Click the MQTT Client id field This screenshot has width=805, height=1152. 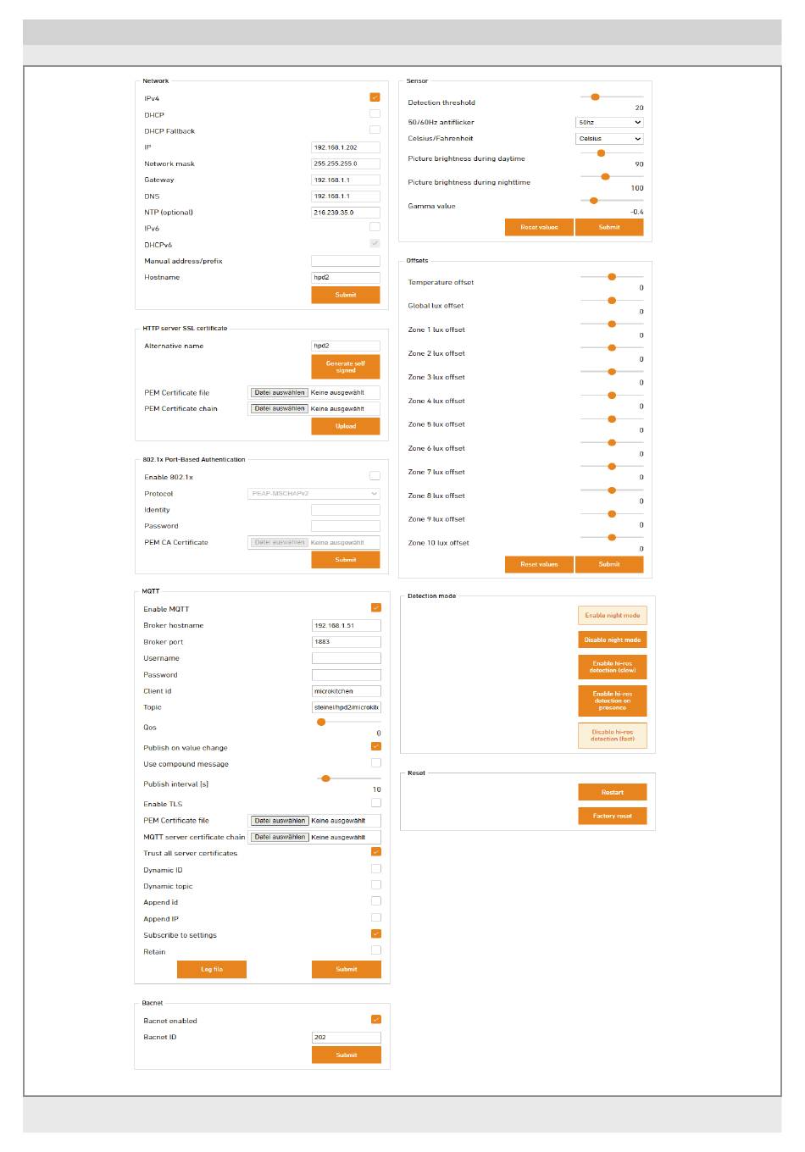point(347,691)
